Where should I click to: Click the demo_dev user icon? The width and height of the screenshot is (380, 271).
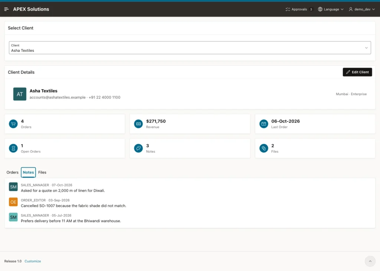351,9
